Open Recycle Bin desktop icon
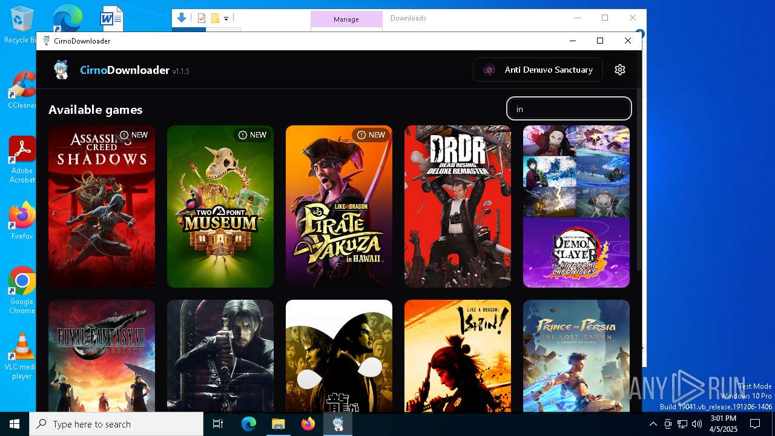Screen dimensions: 775x436 click(x=21, y=24)
